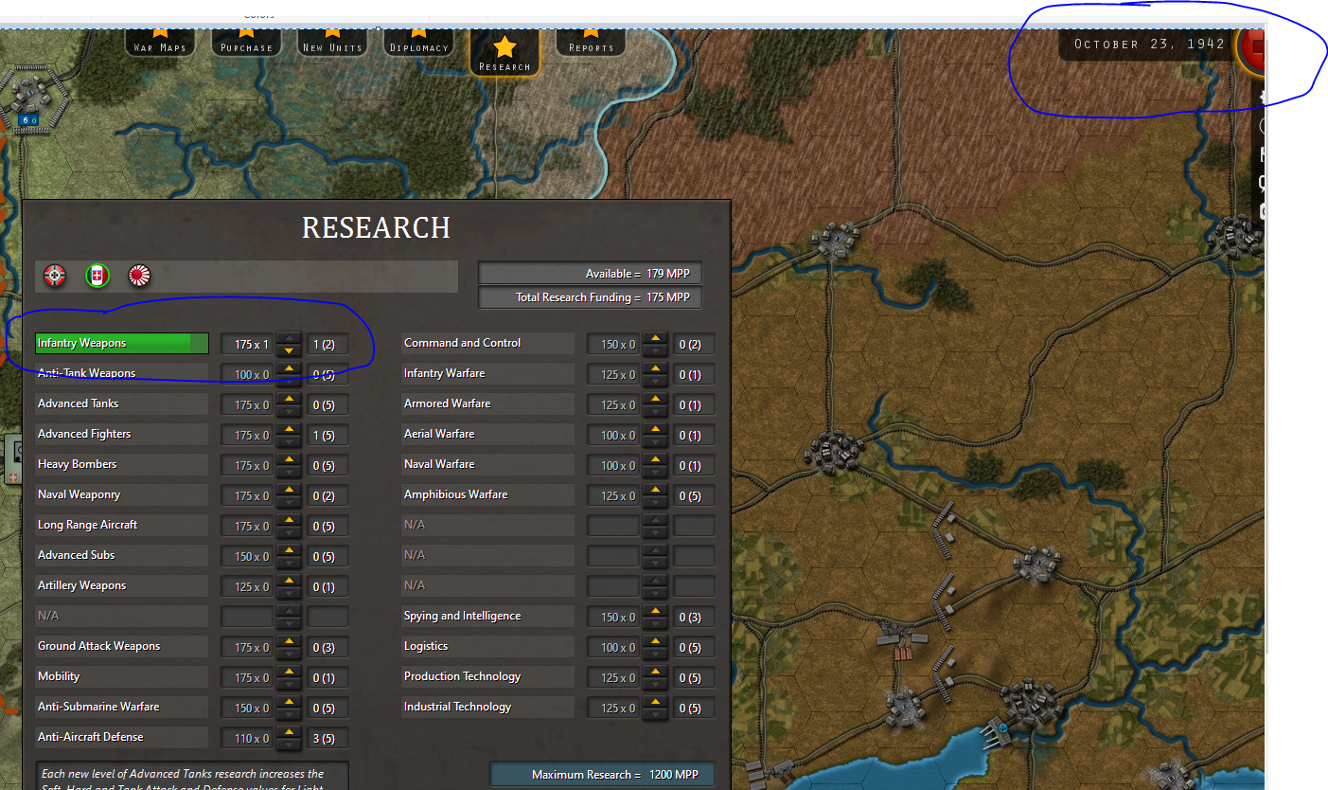The image size is (1328, 790).
Task: Open the Reports menu
Action: (591, 44)
